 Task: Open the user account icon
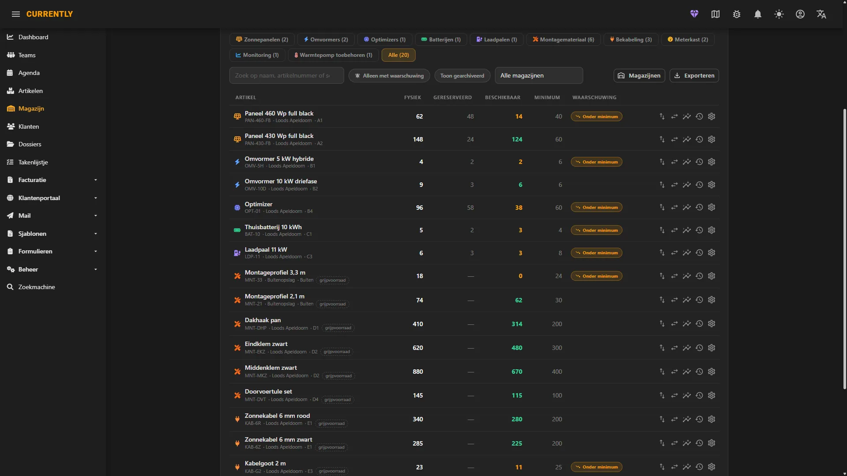click(x=800, y=14)
